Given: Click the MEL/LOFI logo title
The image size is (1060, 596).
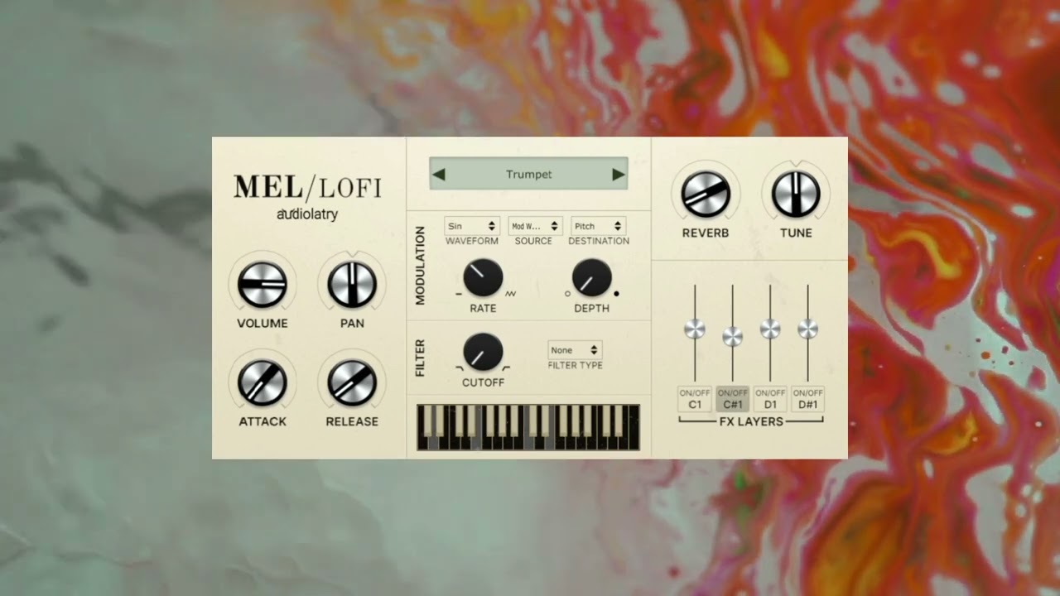Looking at the screenshot, I should [307, 187].
